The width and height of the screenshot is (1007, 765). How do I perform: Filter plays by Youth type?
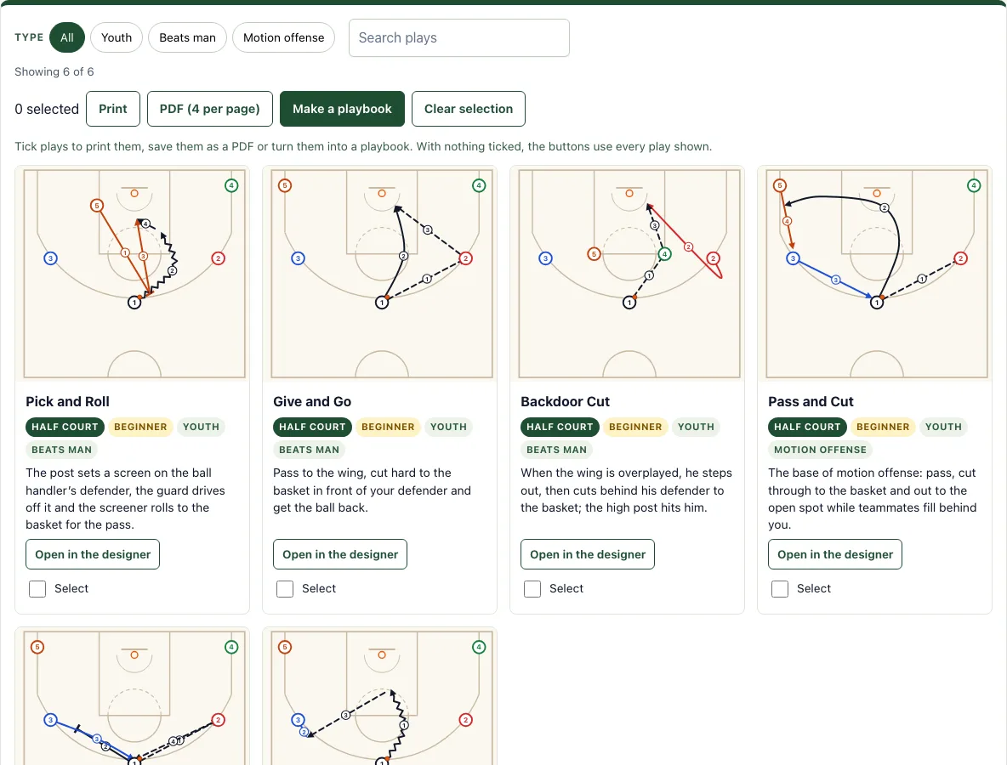click(x=117, y=38)
